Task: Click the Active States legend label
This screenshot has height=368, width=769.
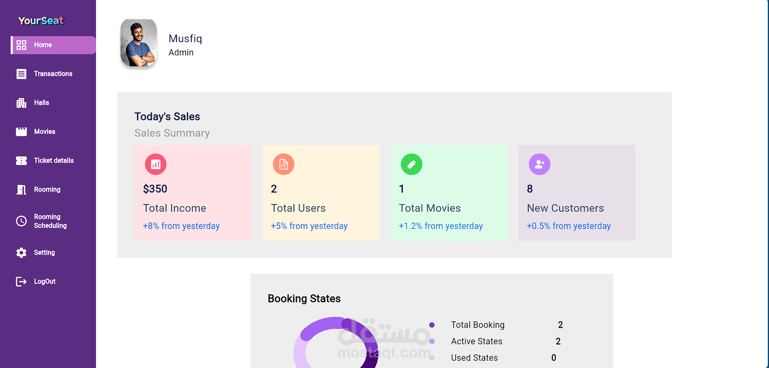Action: (x=477, y=341)
